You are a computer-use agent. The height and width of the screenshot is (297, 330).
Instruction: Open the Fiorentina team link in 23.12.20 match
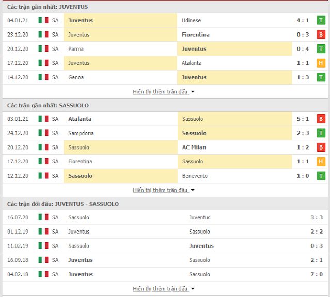[x=196, y=35]
